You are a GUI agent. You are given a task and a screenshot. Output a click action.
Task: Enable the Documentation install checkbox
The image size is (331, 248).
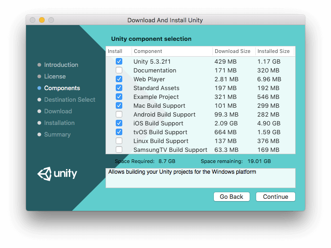tap(119, 70)
